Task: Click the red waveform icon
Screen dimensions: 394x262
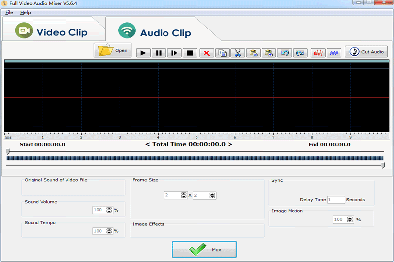Action: point(318,53)
